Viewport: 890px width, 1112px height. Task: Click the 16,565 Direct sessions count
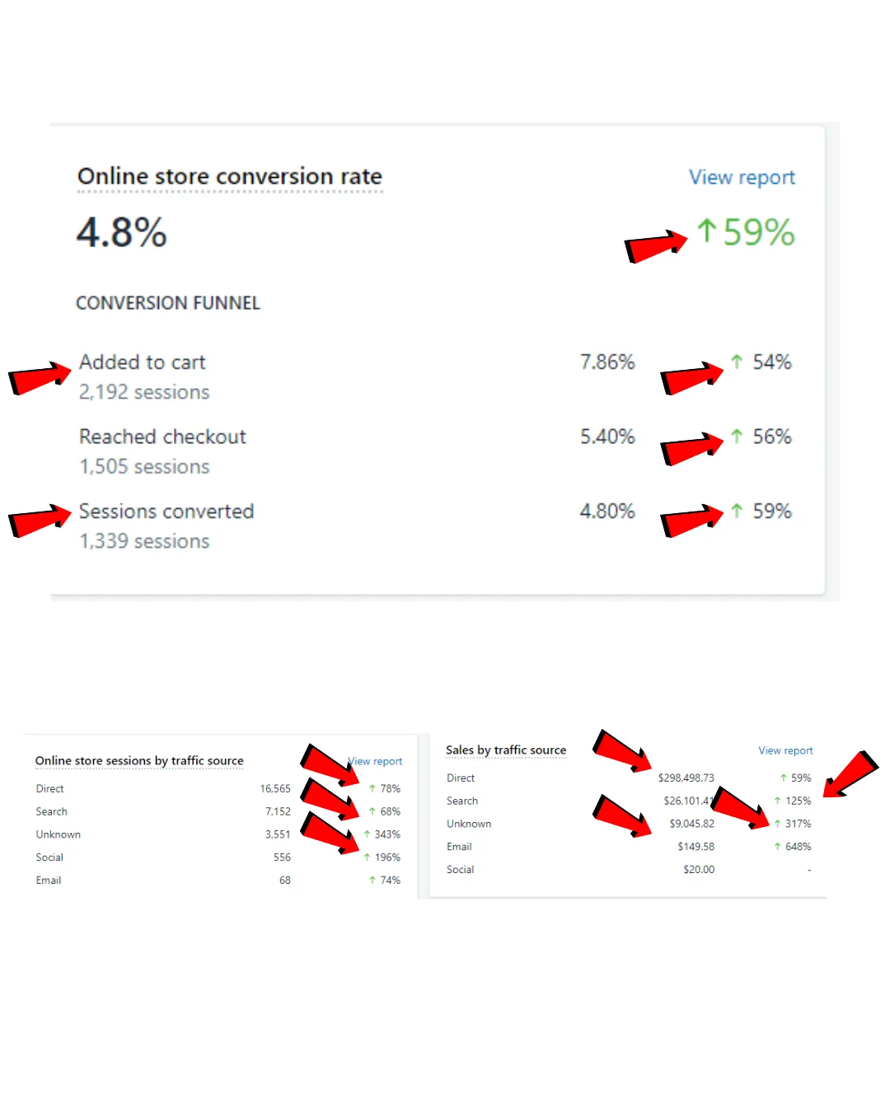[275, 789]
